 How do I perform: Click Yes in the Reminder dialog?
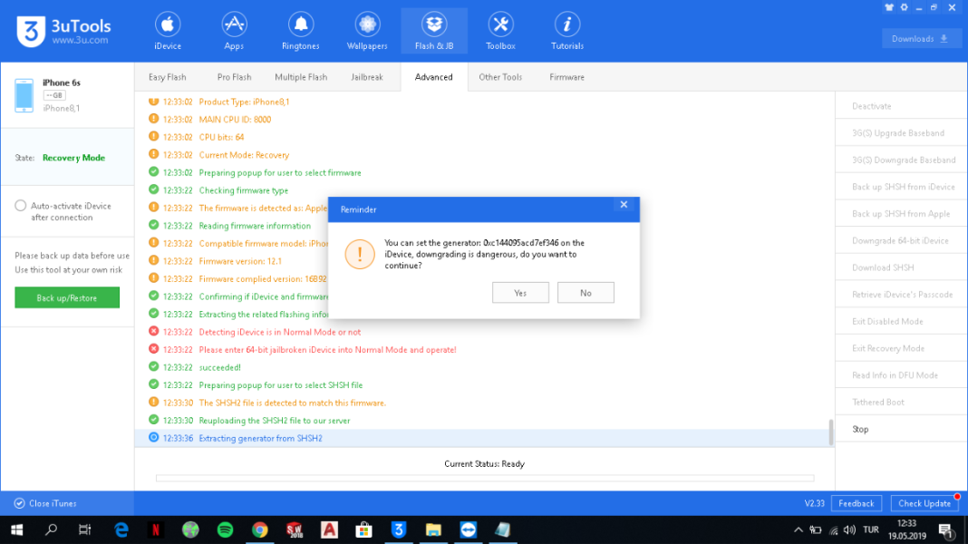click(x=520, y=293)
